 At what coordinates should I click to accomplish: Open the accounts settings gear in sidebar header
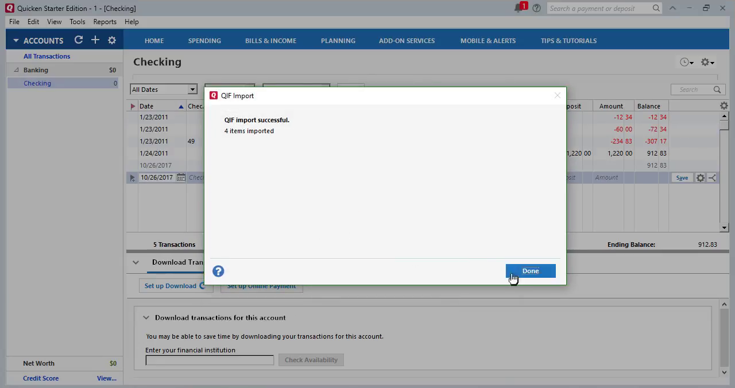(112, 40)
